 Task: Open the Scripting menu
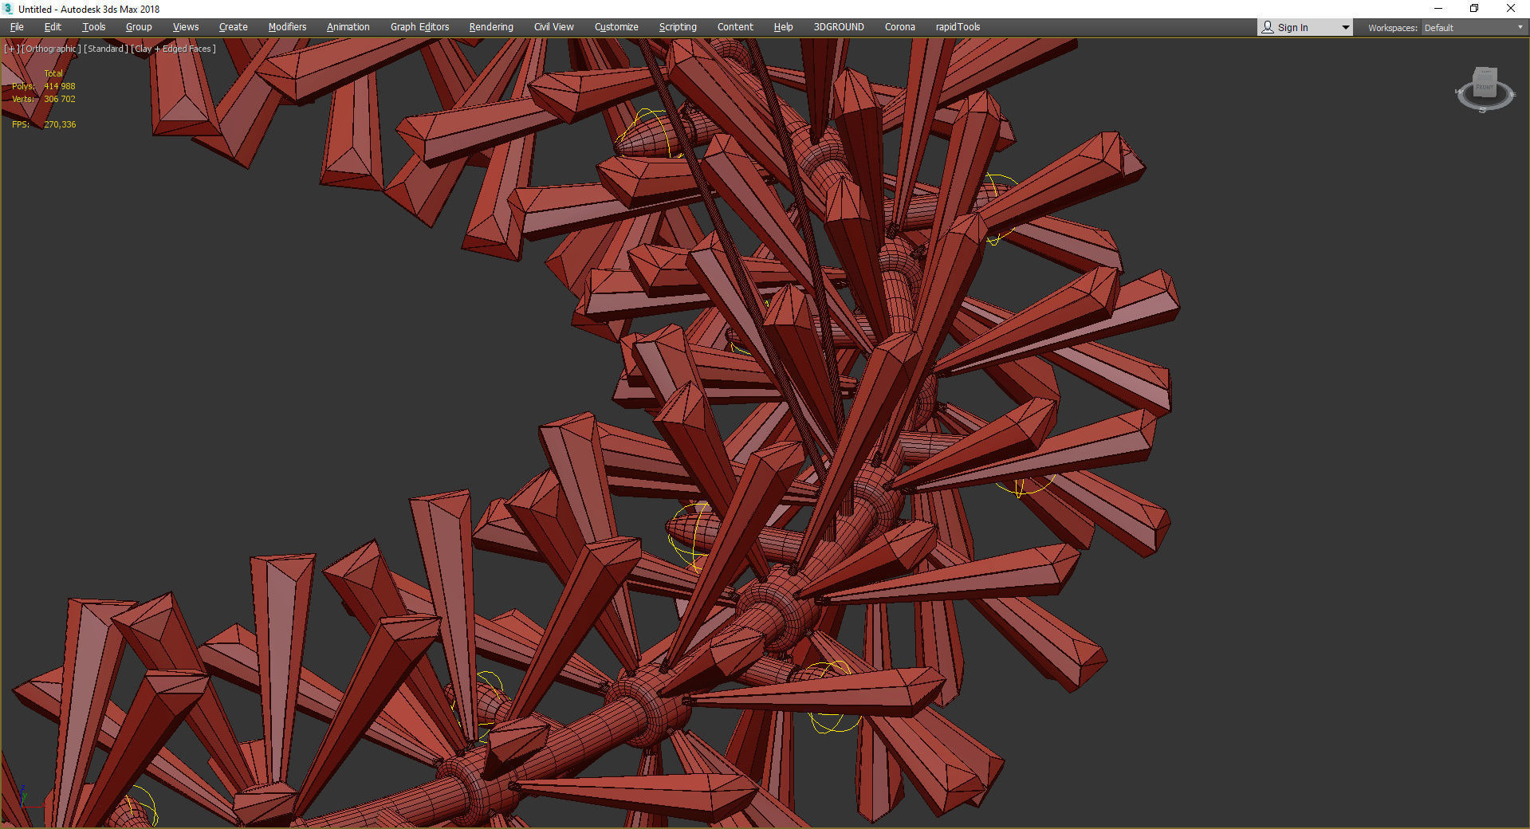point(678,27)
